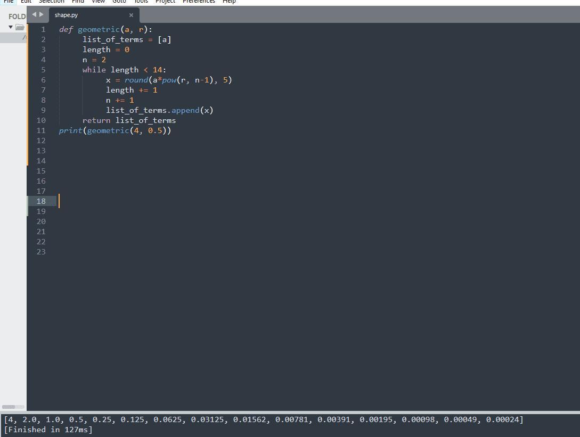
Task: Open the Tools menu
Action: [x=141, y=2]
